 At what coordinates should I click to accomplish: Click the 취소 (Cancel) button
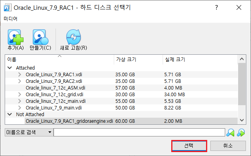228,146
